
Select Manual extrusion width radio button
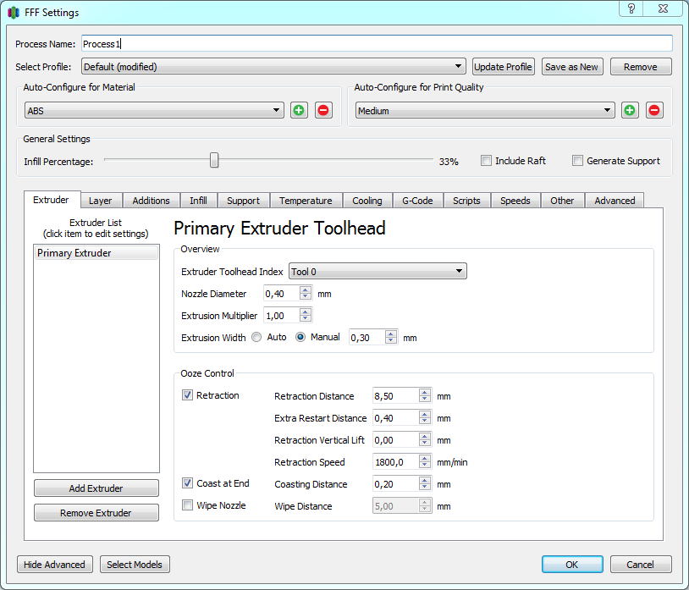click(300, 337)
